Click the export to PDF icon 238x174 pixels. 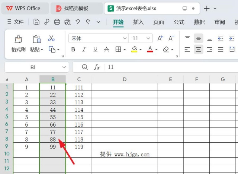[x=47, y=22]
